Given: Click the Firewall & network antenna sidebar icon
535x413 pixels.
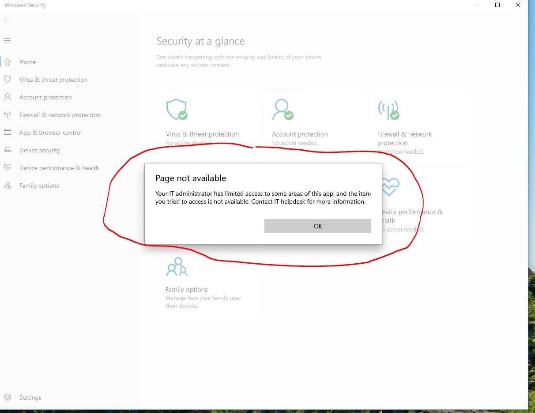Looking at the screenshot, I should point(8,115).
